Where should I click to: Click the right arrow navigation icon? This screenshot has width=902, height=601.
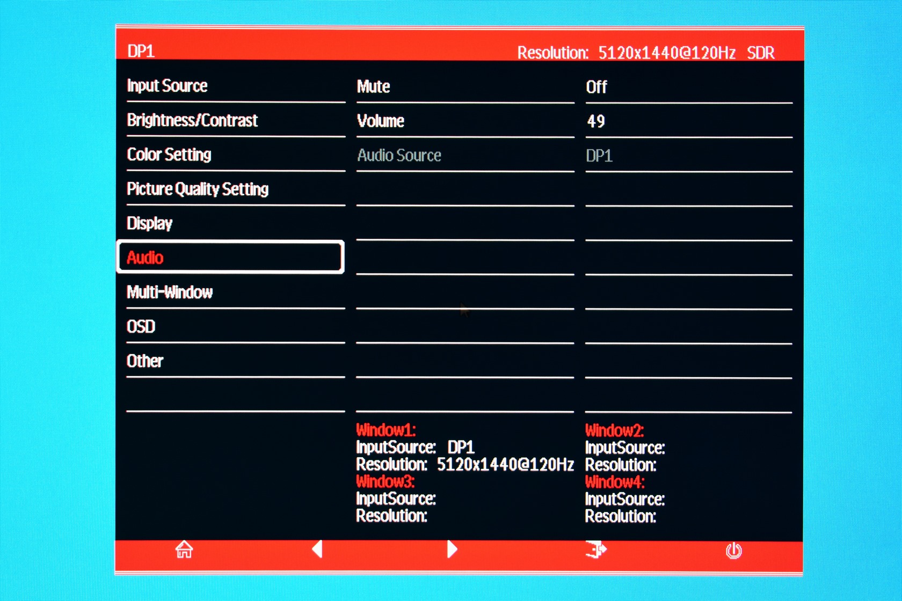pyautogui.click(x=452, y=549)
